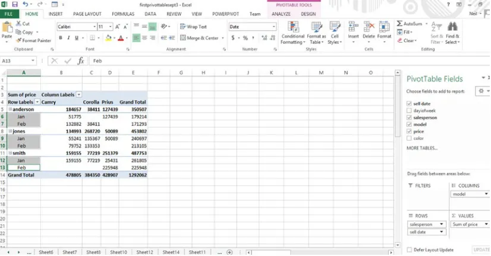Image resolution: width=491 pixels, height=256 pixels.
Task: Click the Delete cells icon
Action: pyautogui.click(x=369, y=27)
